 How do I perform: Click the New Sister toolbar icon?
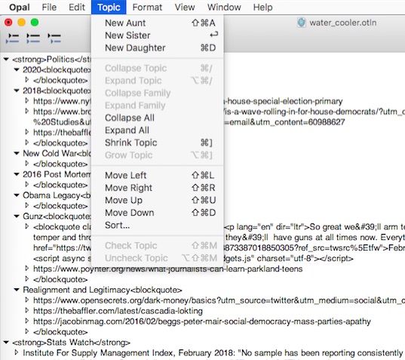pyautogui.click(x=33, y=38)
